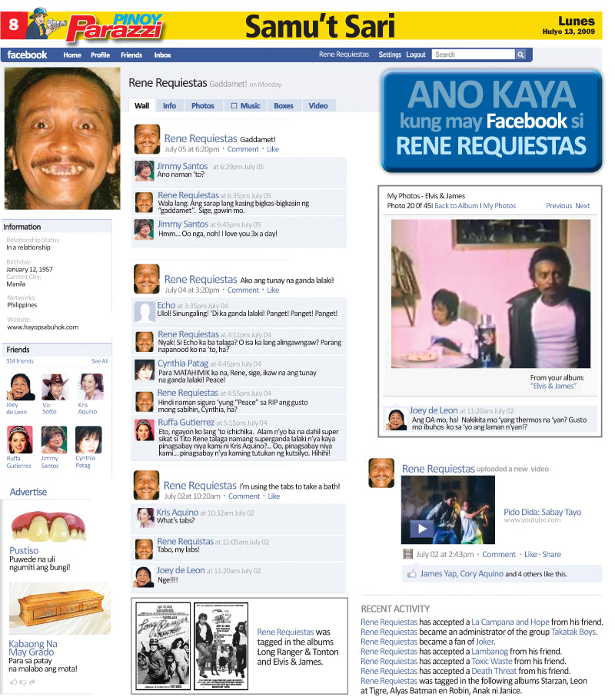
Task: Click the Back to Album link
Action: [456, 206]
